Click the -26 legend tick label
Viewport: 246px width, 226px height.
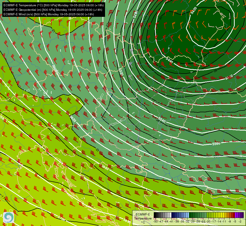(x=198, y=221)
